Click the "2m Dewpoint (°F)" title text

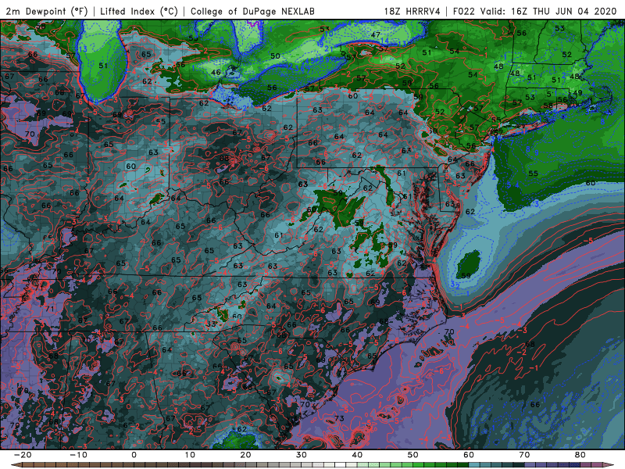click(x=47, y=11)
